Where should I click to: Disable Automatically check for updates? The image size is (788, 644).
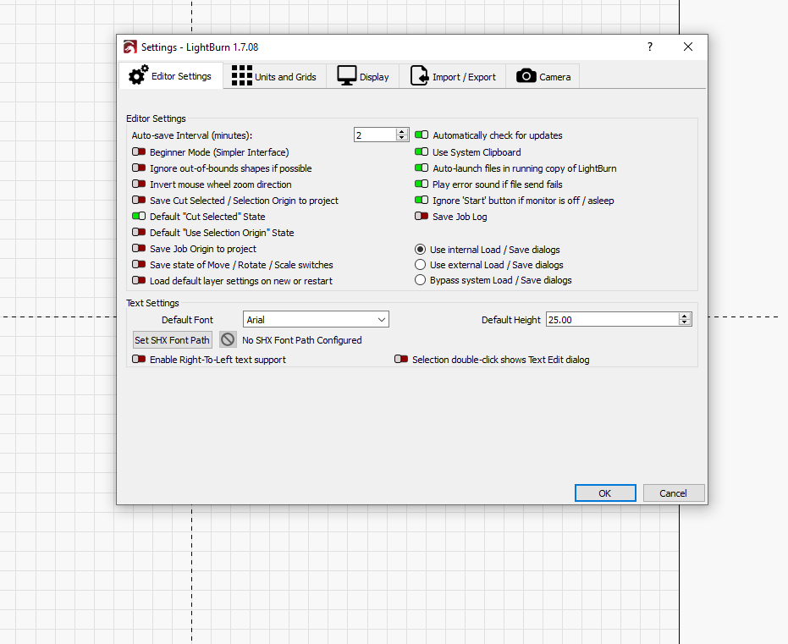[x=422, y=135]
